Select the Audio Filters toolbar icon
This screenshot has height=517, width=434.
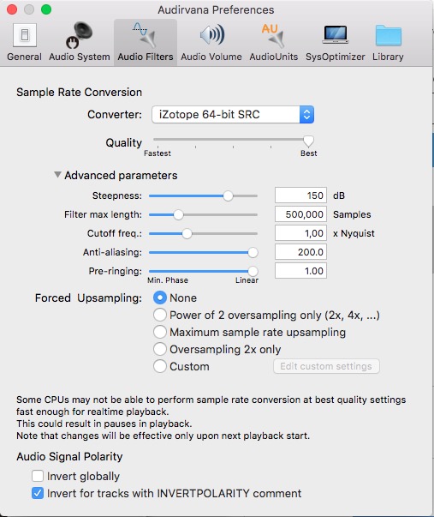click(x=146, y=42)
